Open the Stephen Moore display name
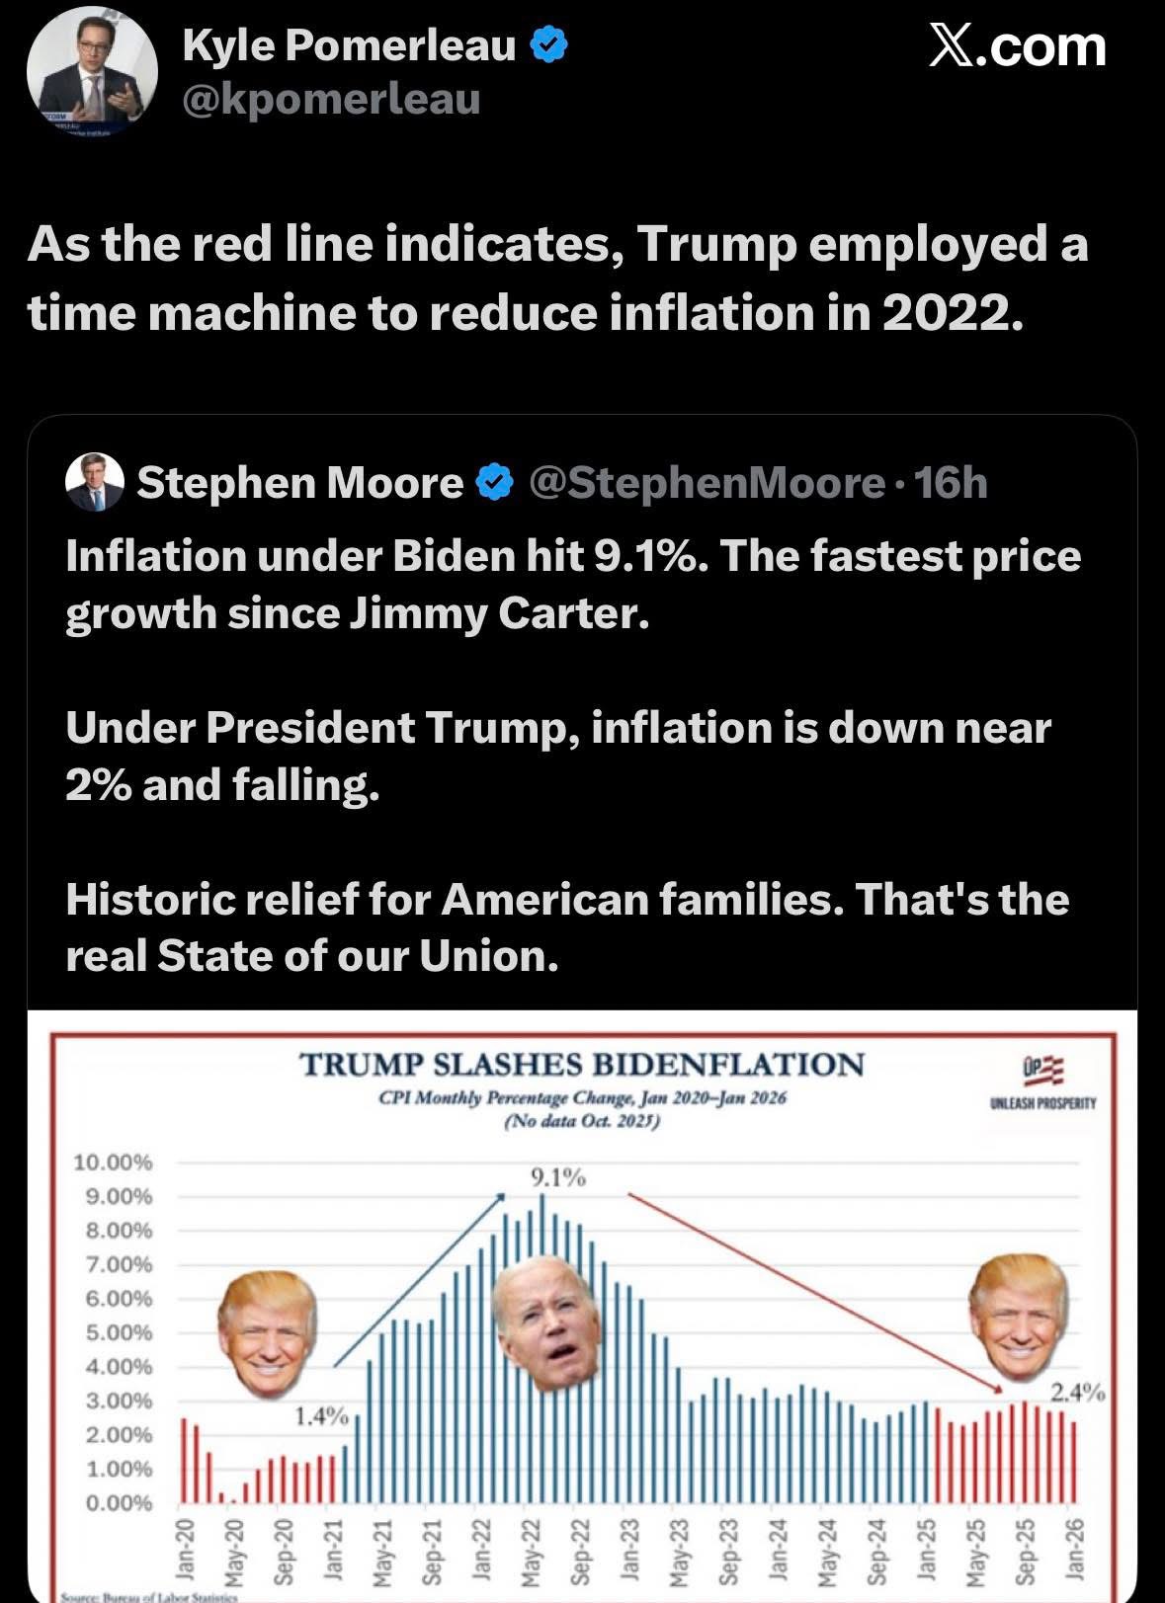Viewport: 1165px width, 1603px height. [x=299, y=483]
